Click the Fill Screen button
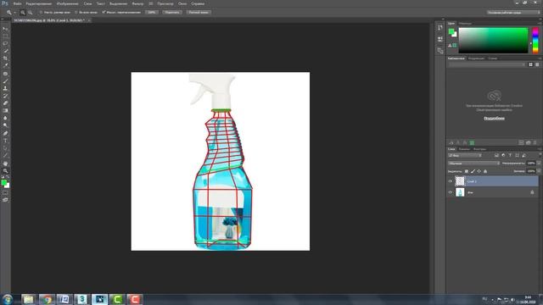This screenshot has width=543, height=305. (x=199, y=12)
